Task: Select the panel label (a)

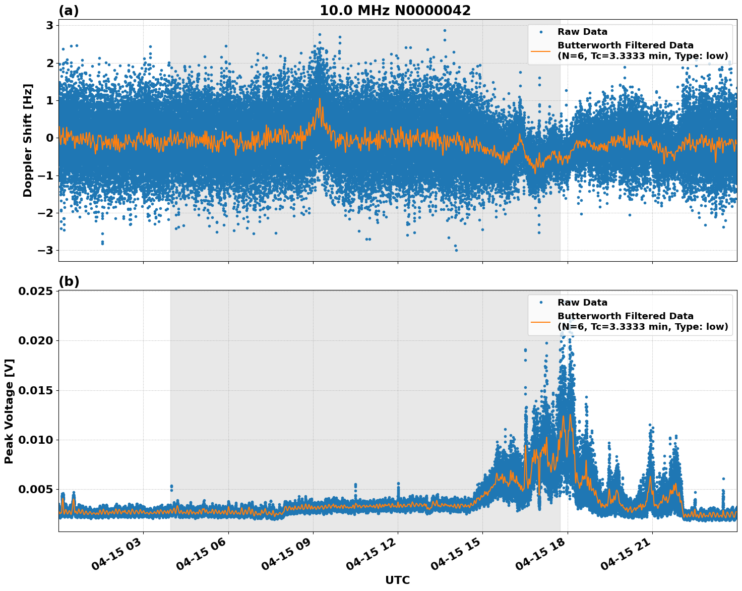Action: (x=69, y=10)
